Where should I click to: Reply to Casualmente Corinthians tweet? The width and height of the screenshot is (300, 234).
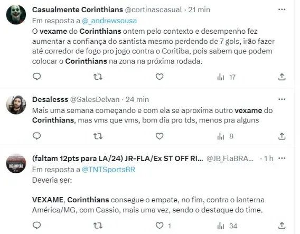tap(37, 77)
